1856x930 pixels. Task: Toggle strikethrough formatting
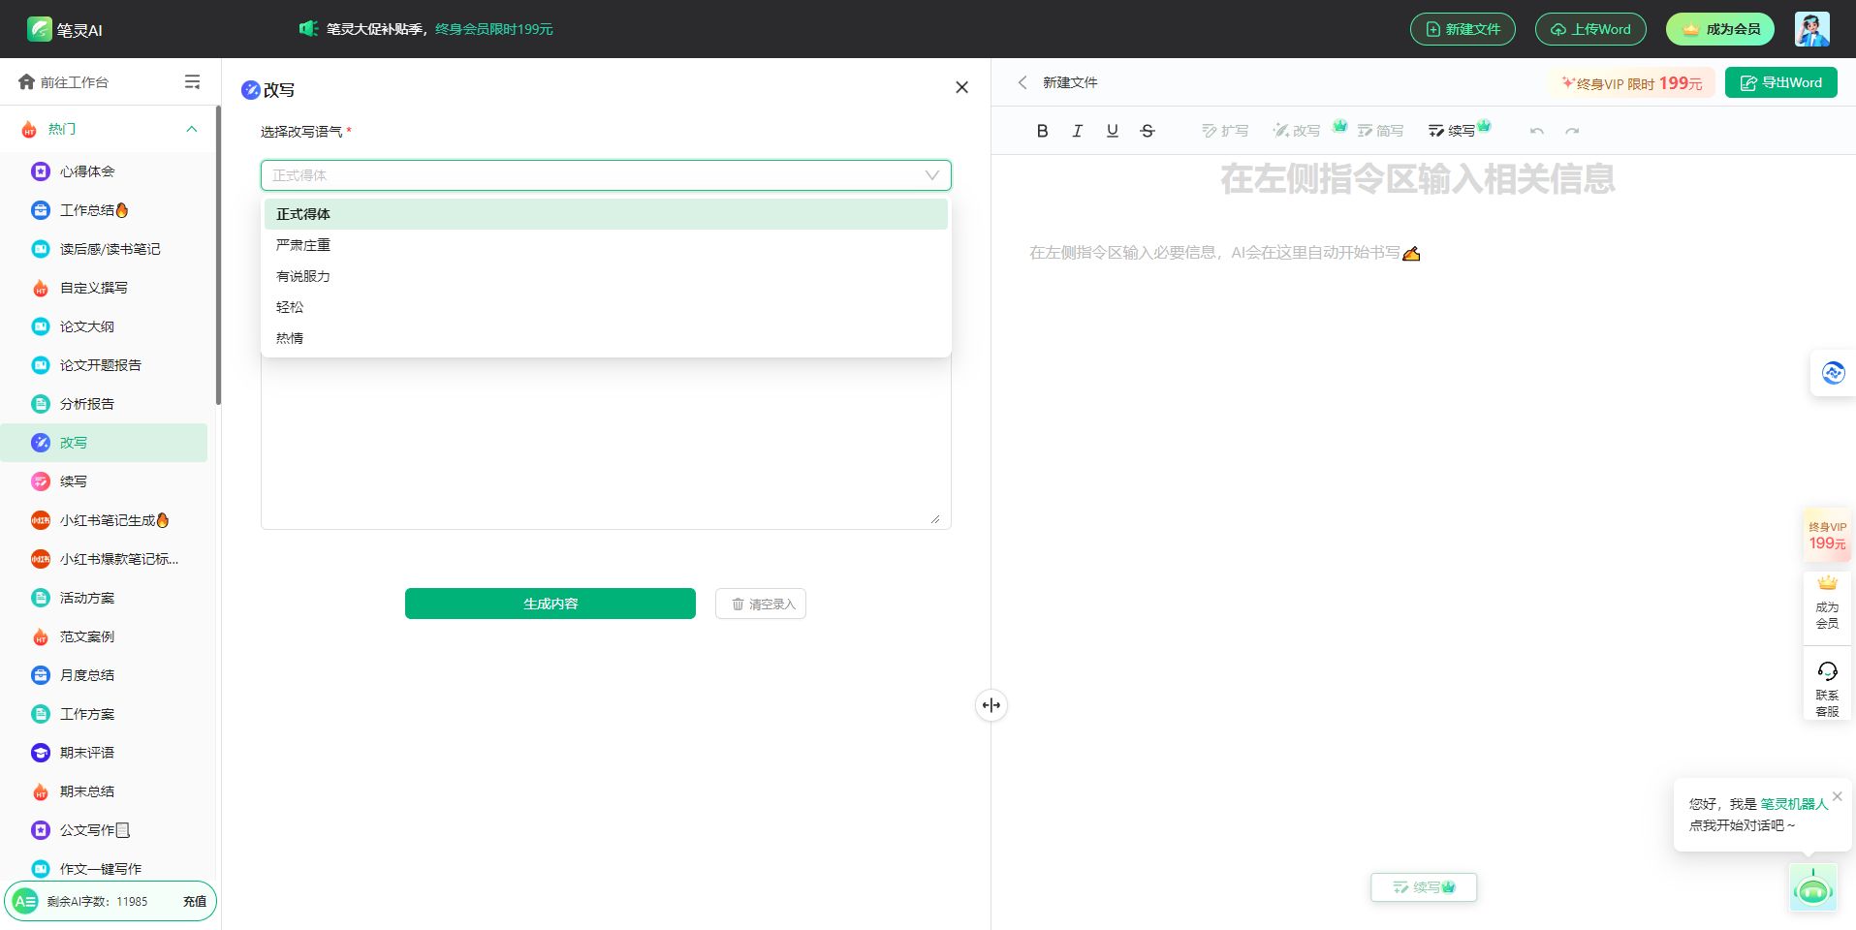coord(1148,131)
